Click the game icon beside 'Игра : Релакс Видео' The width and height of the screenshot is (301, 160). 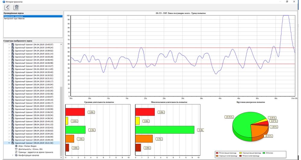[x=16, y=146]
